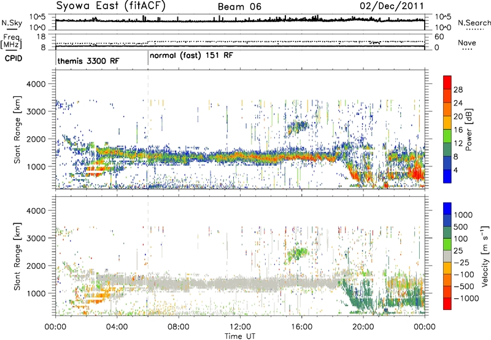The width and height of the screenshot is (491, 340).
Task: Click the 'Time UT' axis title
Action: click(240, 336)
